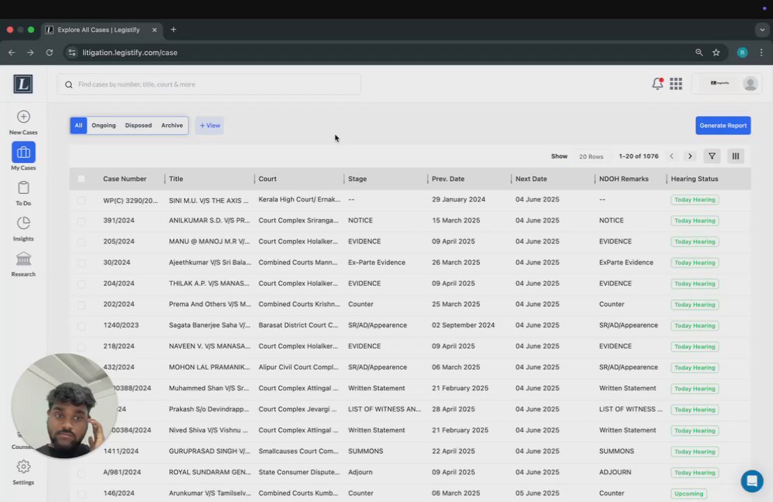Check the 391/2024 case row checkbox

coord(82,221)
